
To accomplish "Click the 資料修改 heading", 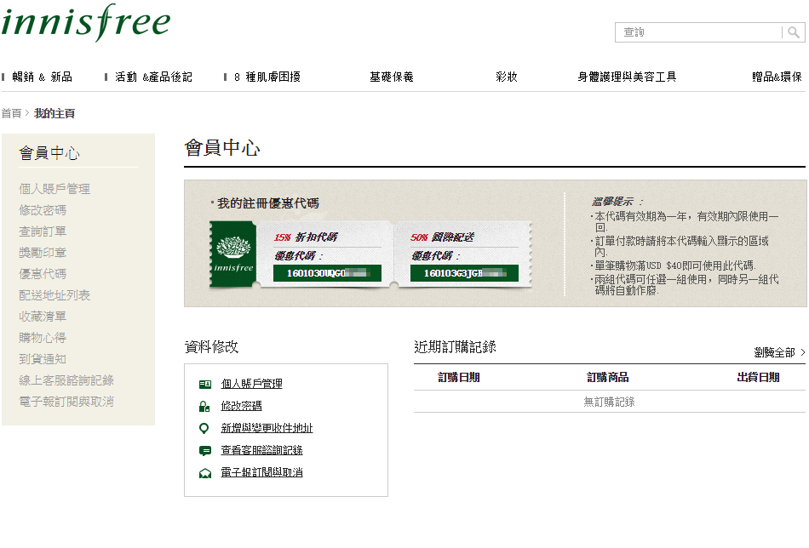I will click(x=211, y=347).
